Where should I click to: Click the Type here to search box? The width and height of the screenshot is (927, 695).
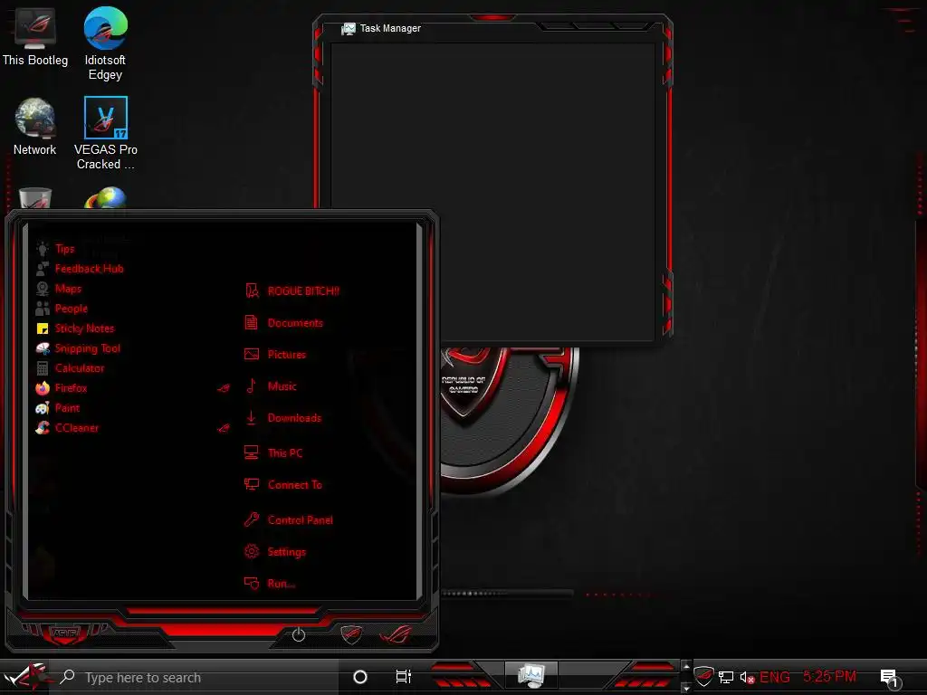click(x=194, y=677)
